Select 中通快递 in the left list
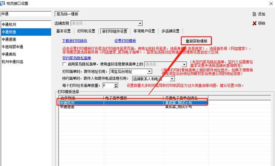 pos(26,32)
